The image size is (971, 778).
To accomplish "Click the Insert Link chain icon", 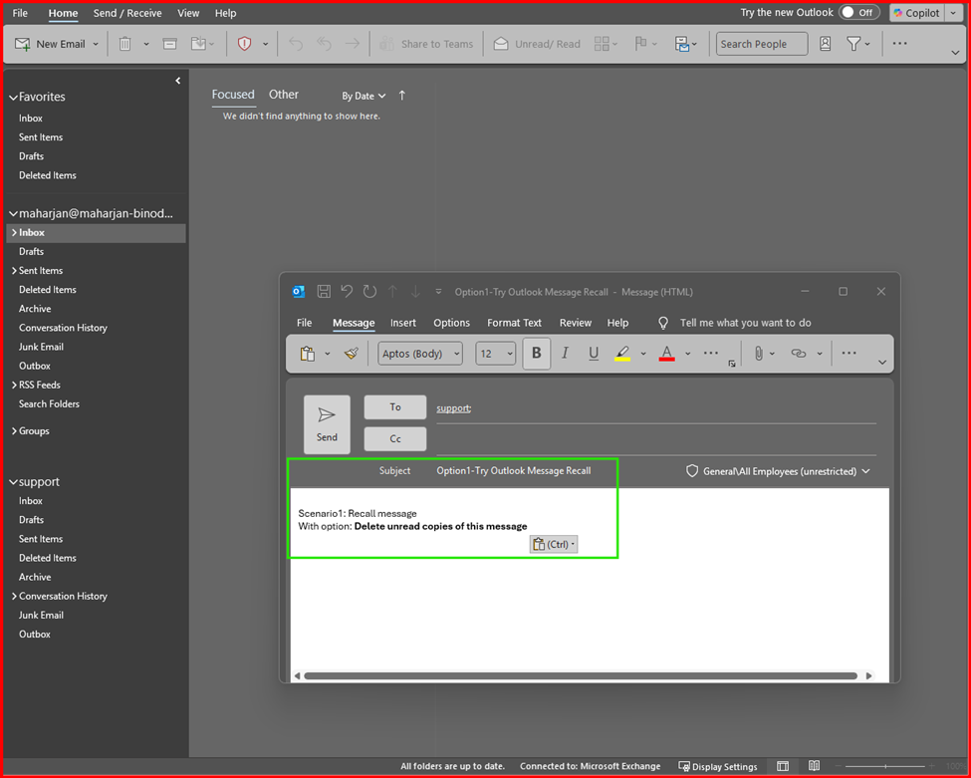I will pos(798,354).
